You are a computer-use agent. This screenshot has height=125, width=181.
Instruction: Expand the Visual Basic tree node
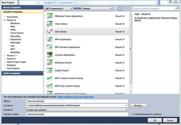(5, 17)
